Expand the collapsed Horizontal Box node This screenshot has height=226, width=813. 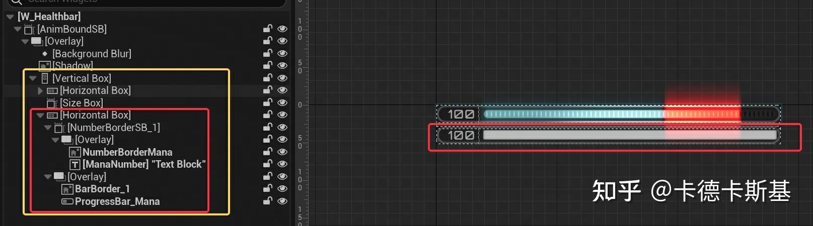click(x=40, y=91)
